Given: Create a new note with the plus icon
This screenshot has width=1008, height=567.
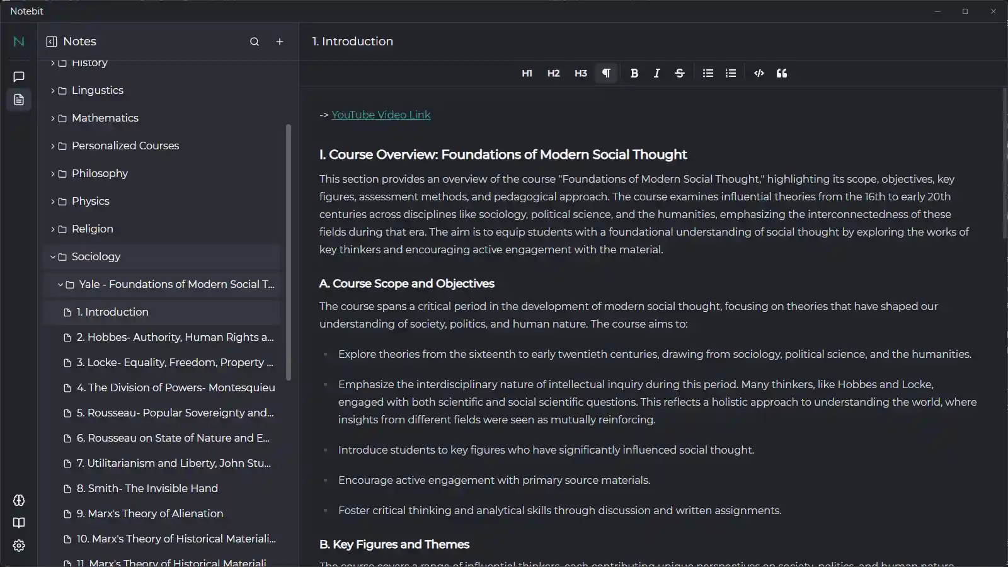Looking at the screenshot, I should tap(280, 41).
